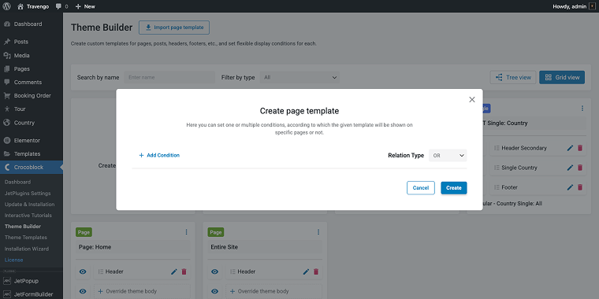The width and height of the screenshot is (599, 299).
Task: Grab the Header Secondary drag handle
Action: (497, 148)
